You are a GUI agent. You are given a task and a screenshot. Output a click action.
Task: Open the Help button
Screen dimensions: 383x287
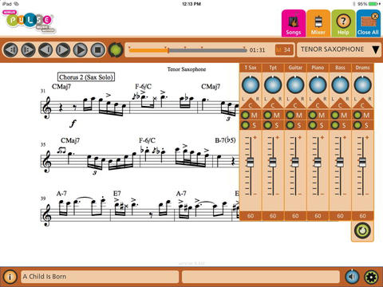pos(343,23)
